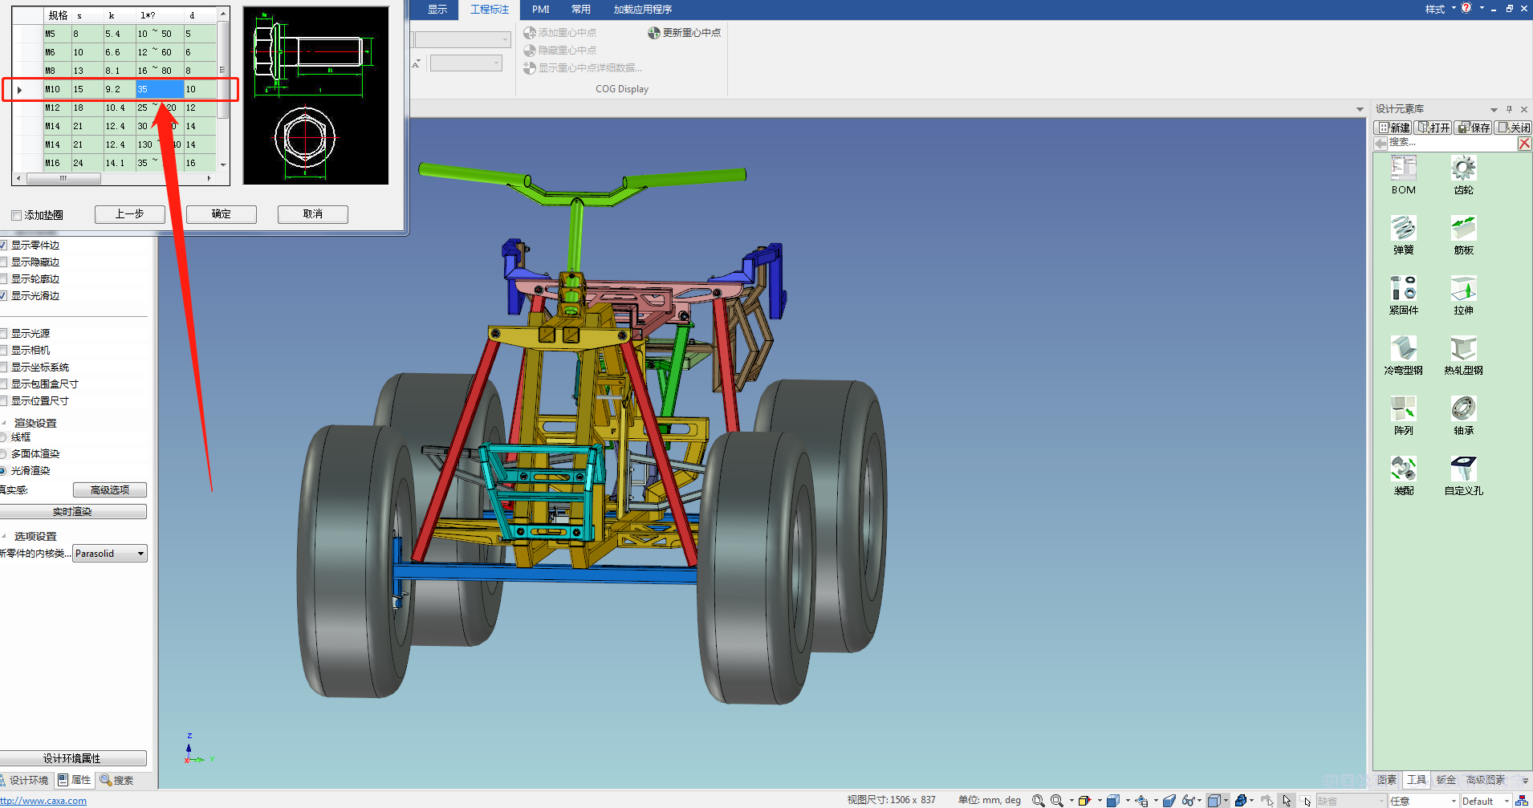Collapse the 渲染设置 section

(x=4, y=423)
